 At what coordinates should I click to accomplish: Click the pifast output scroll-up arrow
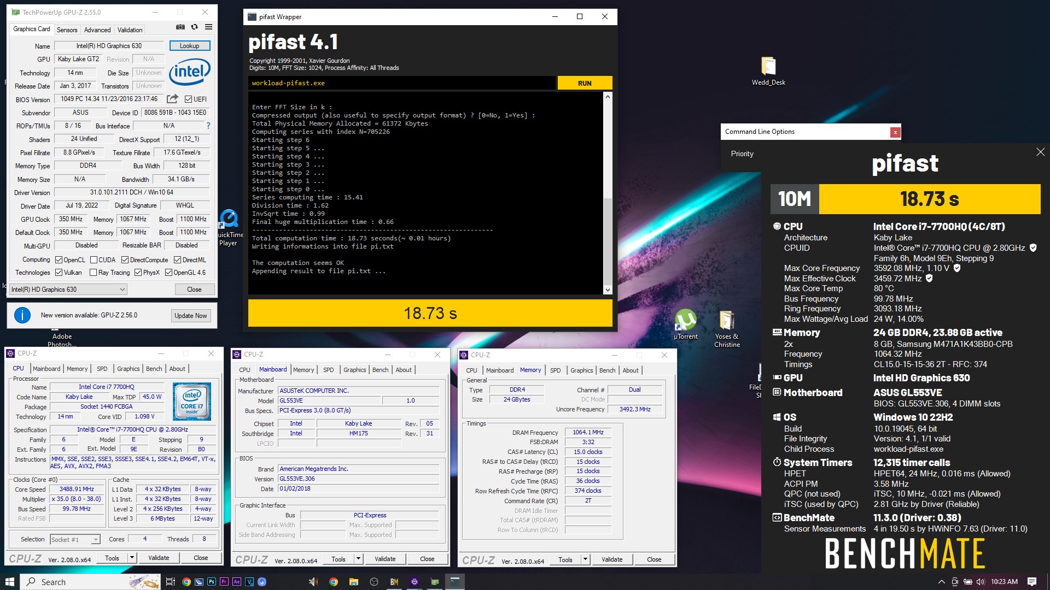[608, 97]
